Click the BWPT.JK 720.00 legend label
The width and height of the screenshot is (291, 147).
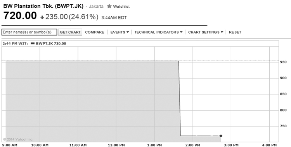(51, 44)
